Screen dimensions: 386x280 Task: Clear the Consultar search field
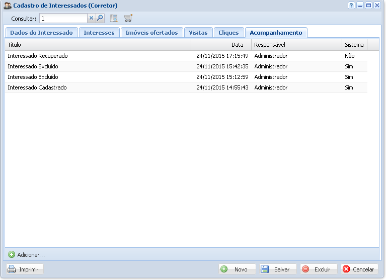(x=91, y=18)
